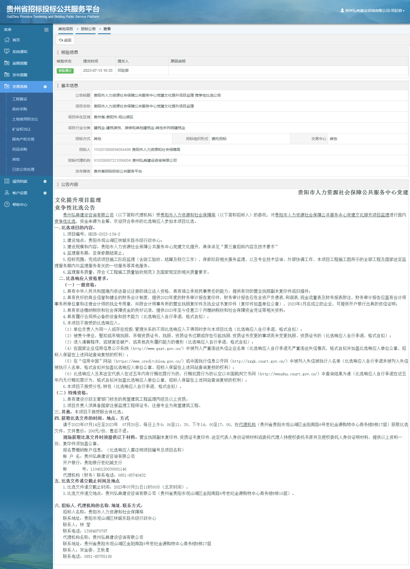410x569 pixels.
Task: Expand the 帐户设置 menu arrow
Action: 45,193
